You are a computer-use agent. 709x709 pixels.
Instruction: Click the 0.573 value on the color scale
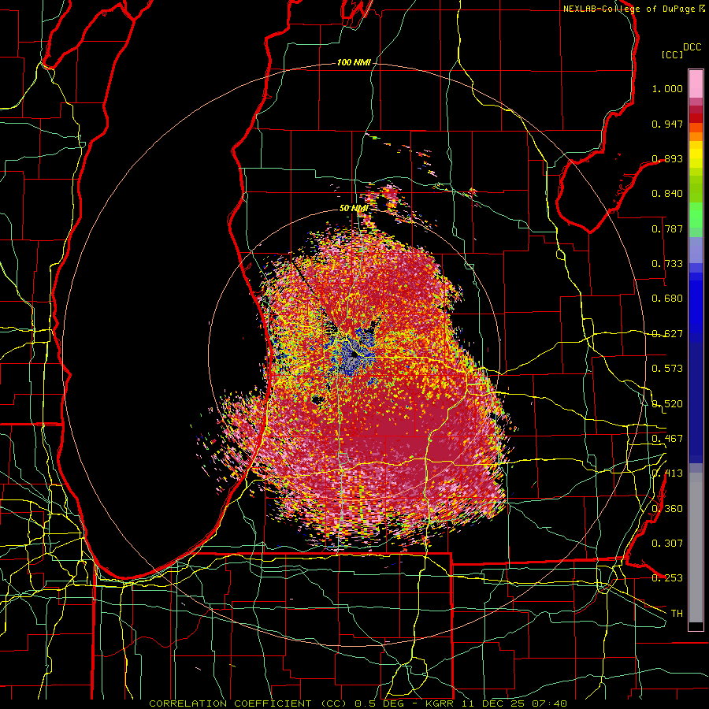(667, 369)
